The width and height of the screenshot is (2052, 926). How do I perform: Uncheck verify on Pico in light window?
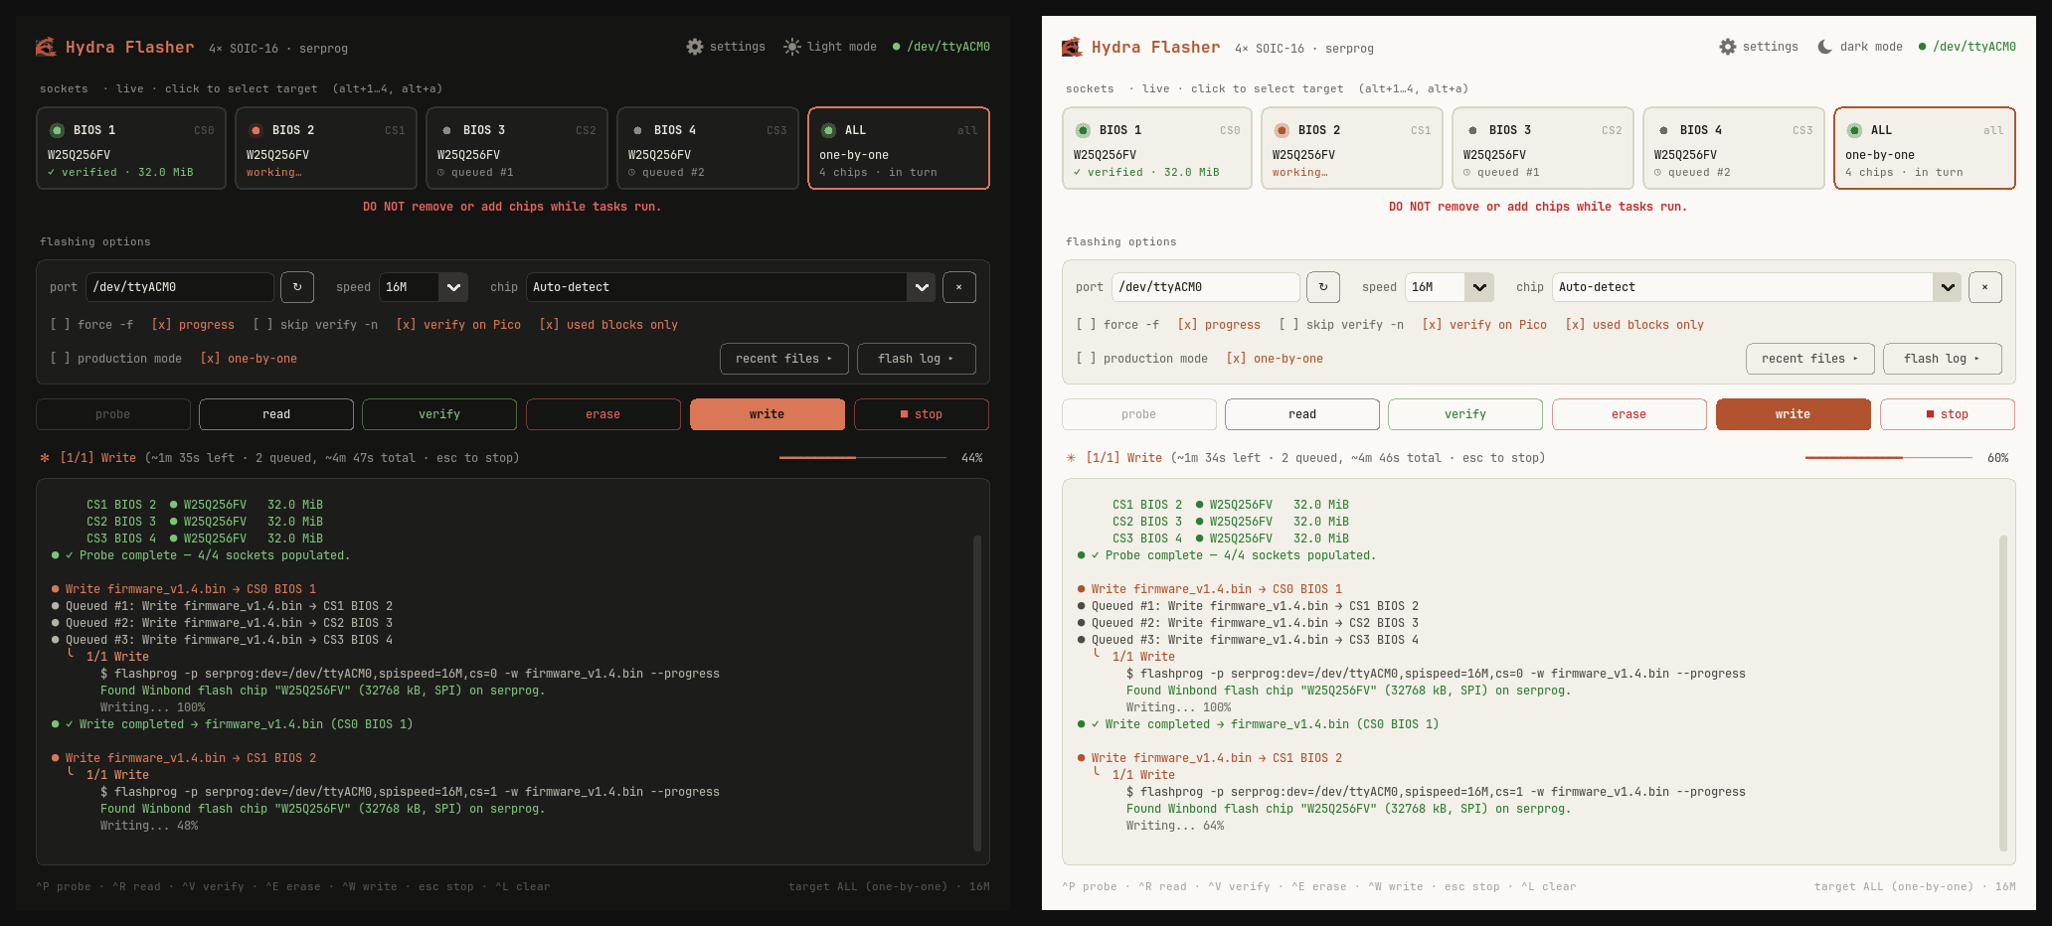[1484, 325]
